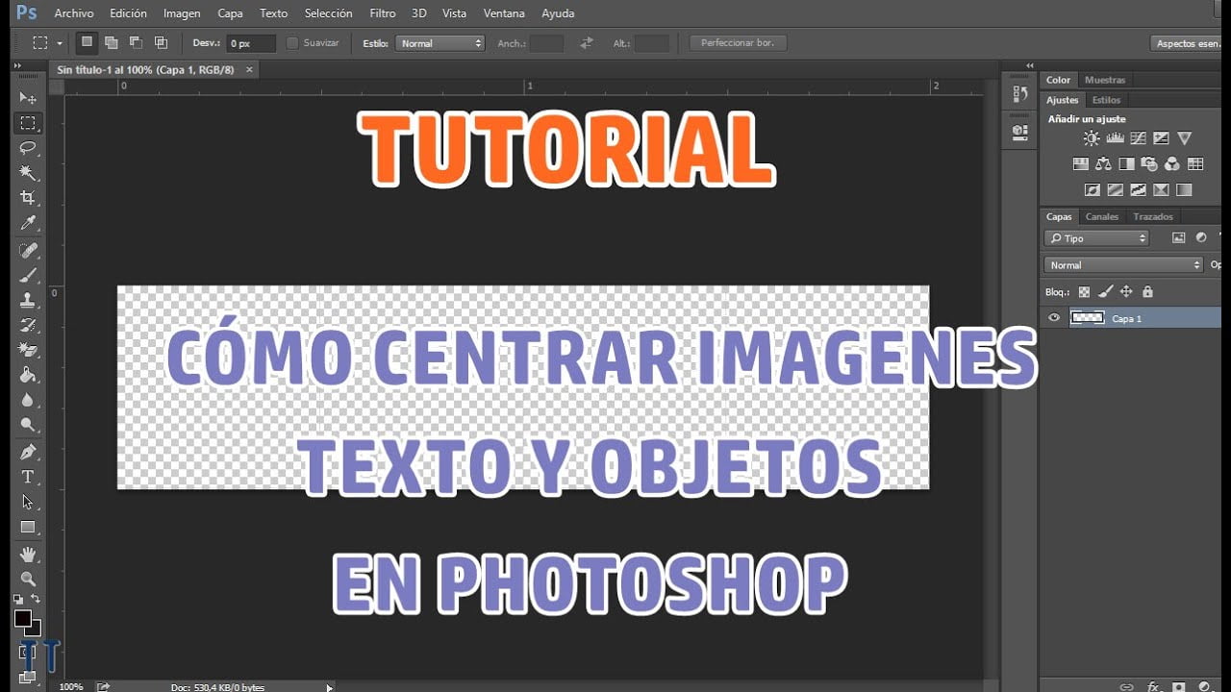Swap foreground and background colors

[36, 599]
